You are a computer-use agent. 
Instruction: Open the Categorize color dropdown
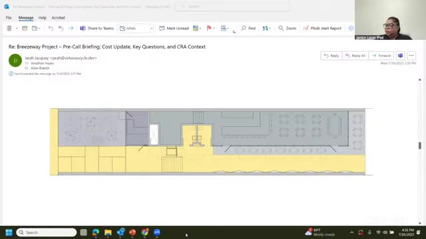click(197, 28)
